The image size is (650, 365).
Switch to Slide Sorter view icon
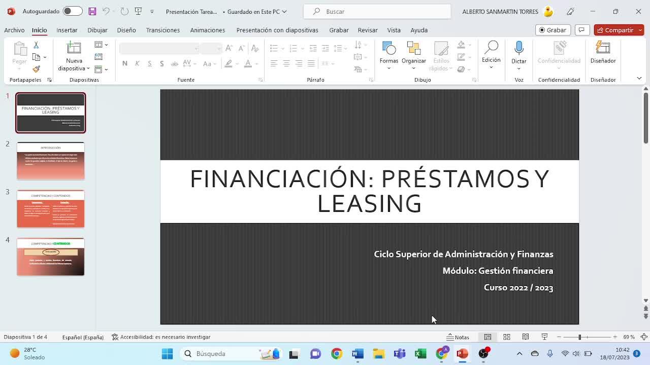point(507,337)
